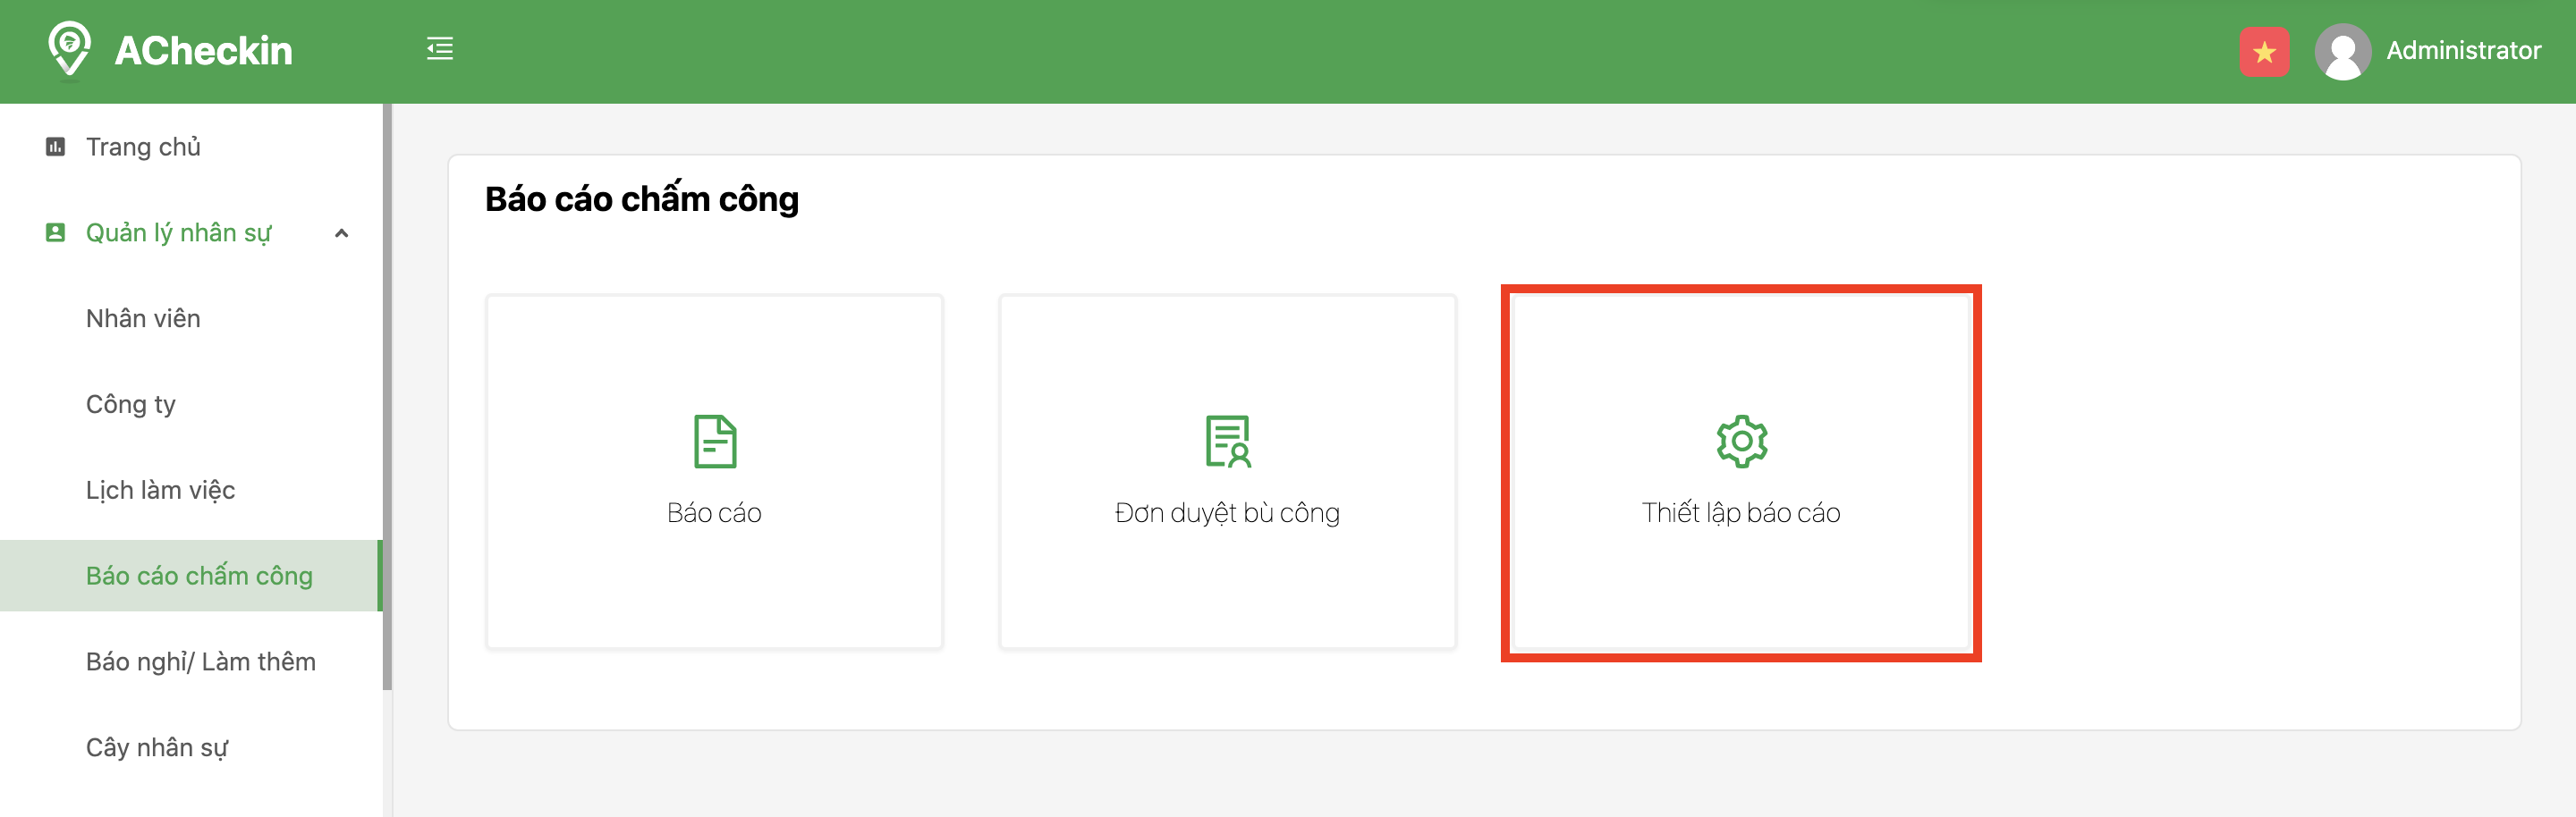Collapse the sidebar with the menu-fold icon
This screenshot has width=2576, height=817.
tap(440, 48)
